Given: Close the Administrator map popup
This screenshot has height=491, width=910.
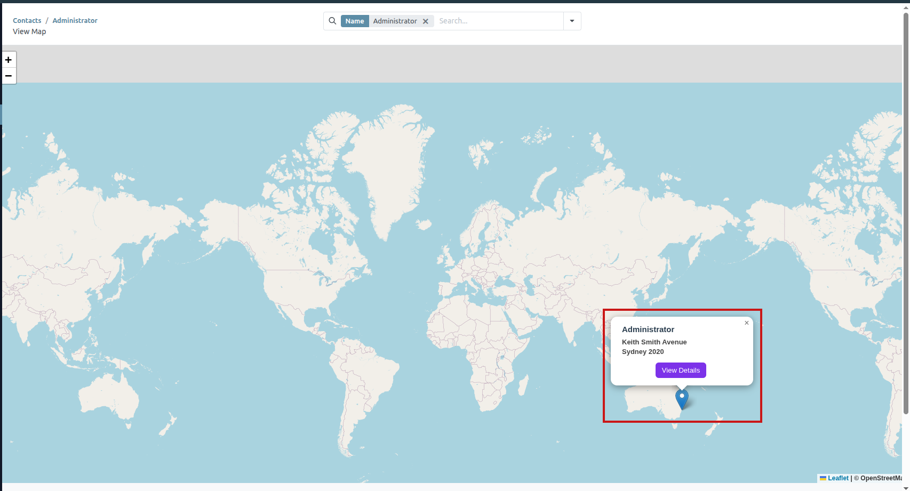Looking at the screenshot, I should [747, 323].
